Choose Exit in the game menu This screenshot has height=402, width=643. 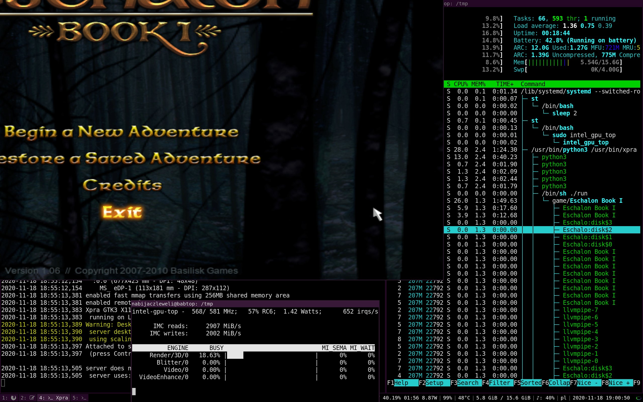click(122, 212)
